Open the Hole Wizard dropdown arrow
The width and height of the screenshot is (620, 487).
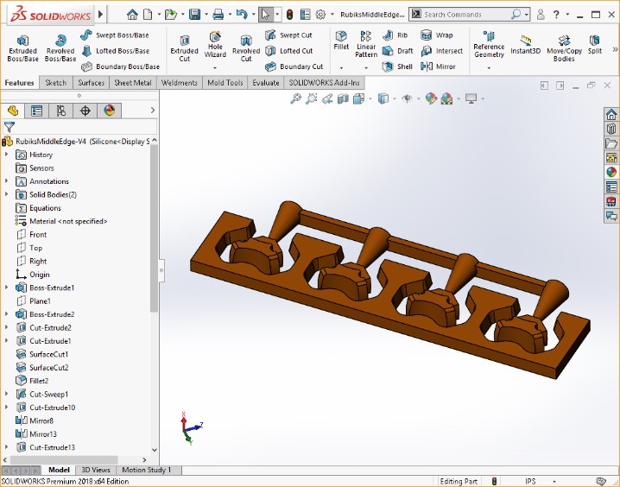pos(215,68)
